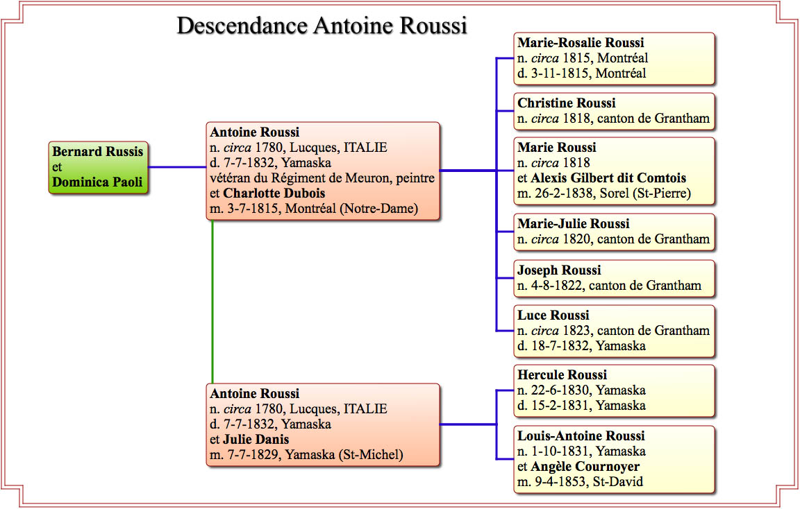Click "m. 3-7-1815, Montréal (Notre-Dame)" line

click(314, 209)
